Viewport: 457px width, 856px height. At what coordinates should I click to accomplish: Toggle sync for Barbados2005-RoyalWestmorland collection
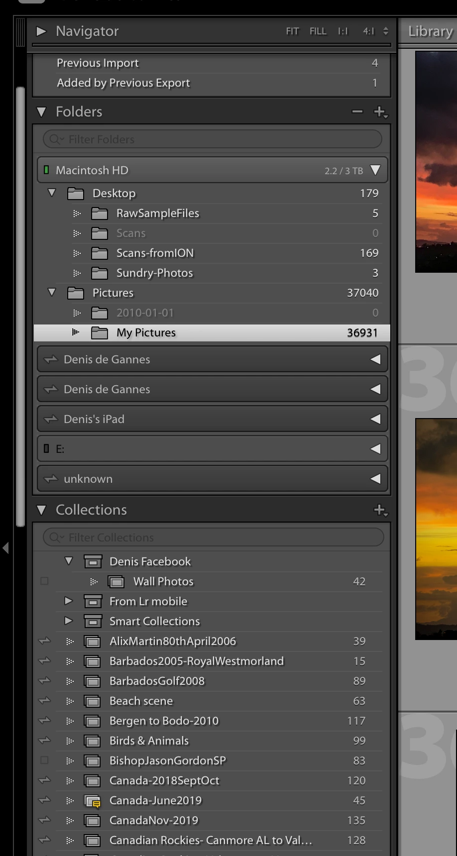(45, 661)
